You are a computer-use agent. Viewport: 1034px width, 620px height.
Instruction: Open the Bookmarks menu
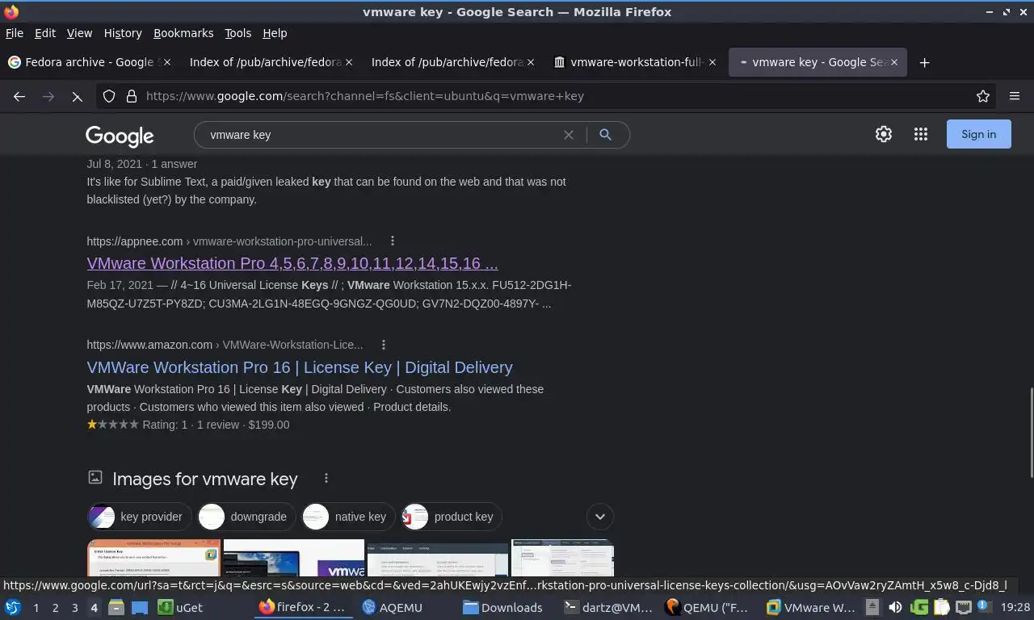click(x=183, y=33)
